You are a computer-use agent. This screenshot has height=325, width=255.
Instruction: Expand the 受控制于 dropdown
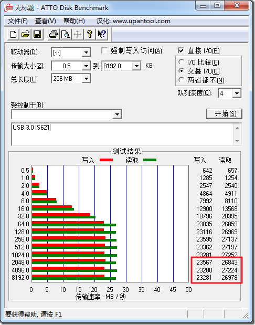tap(117, 114)
